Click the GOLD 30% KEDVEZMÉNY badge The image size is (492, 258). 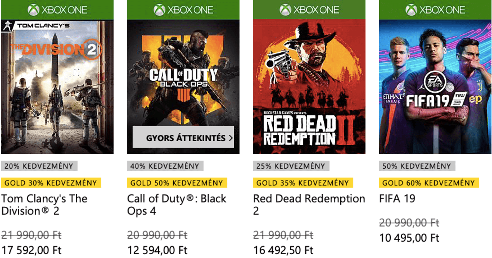click(51, 183)
